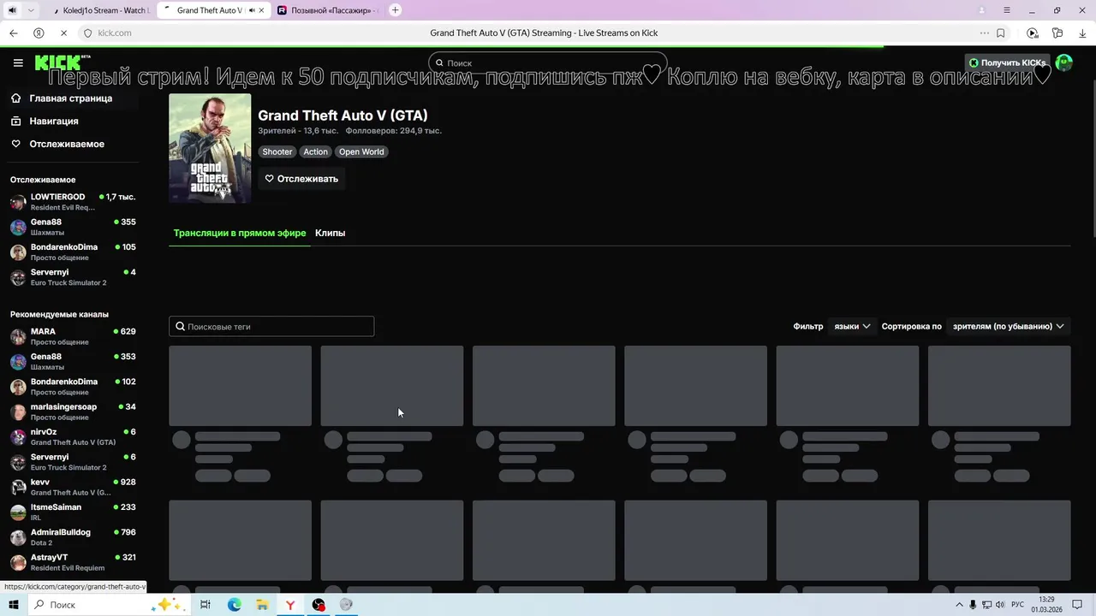Open BondarenkoDima with 105 viewers
Viewport: 1096px width, 616px height.
[x=73, y=252]
